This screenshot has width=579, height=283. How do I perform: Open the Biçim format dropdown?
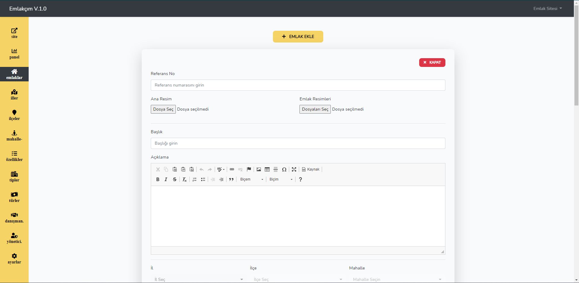pos(281,179)
